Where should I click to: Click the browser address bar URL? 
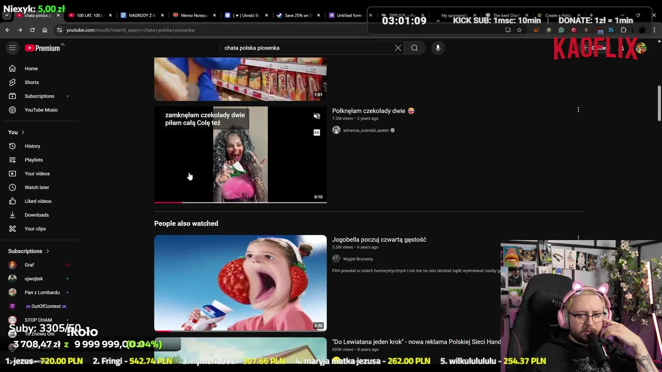click(130, 30)
